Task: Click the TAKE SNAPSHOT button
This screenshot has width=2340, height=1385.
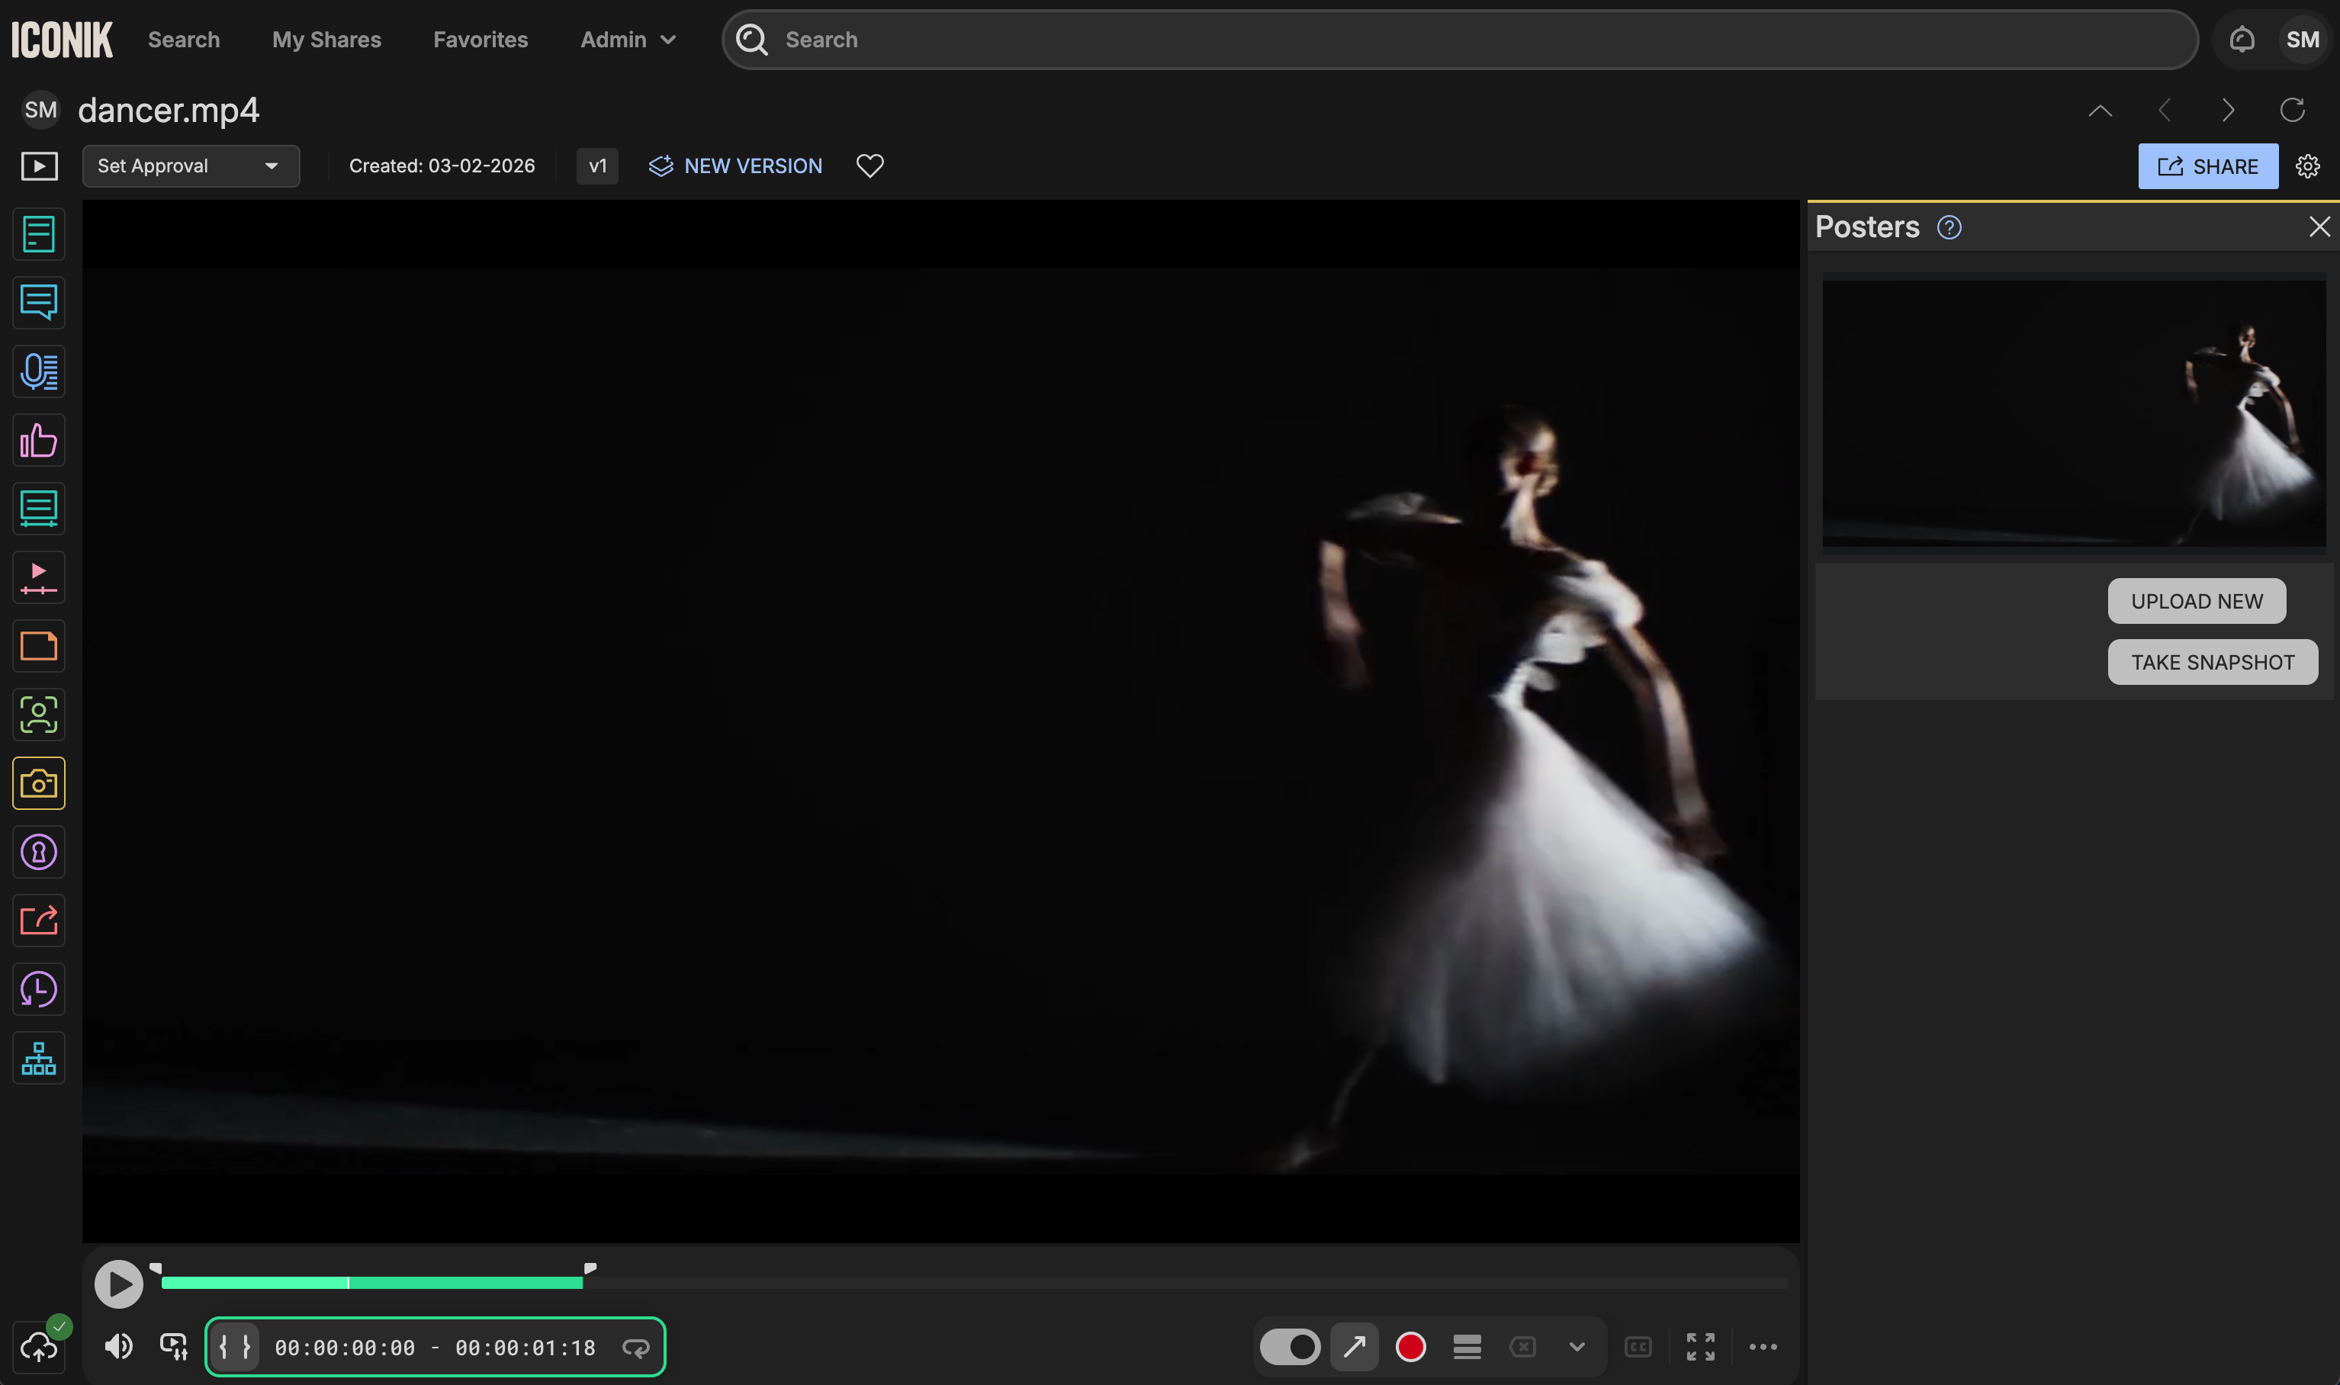Action: [2211, 662]
